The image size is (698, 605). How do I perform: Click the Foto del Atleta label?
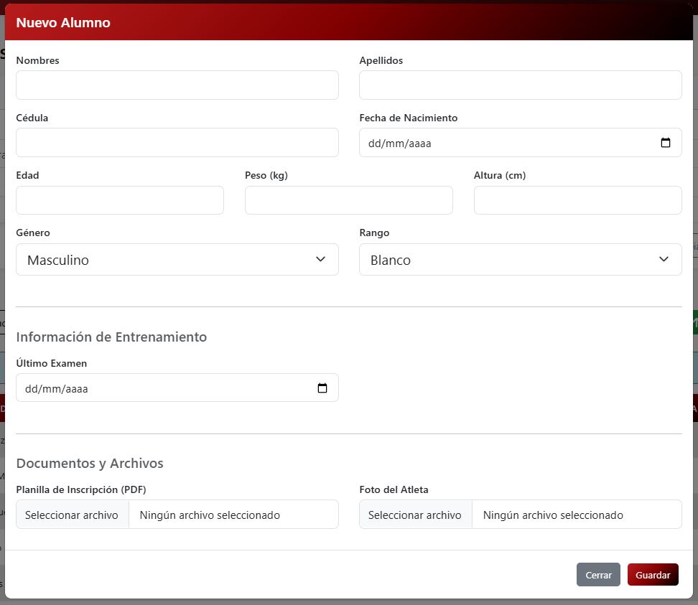394,489
